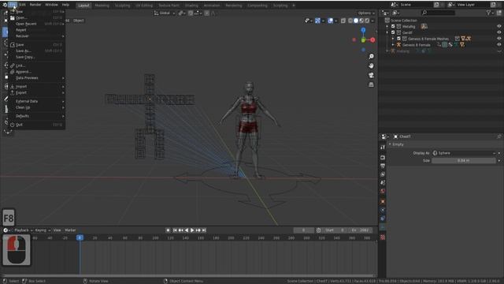Viewport: 504px width, 284px height.
Task: Hide Genesis 8 Female Meshes eye icon
Action: tap(498, 39)
